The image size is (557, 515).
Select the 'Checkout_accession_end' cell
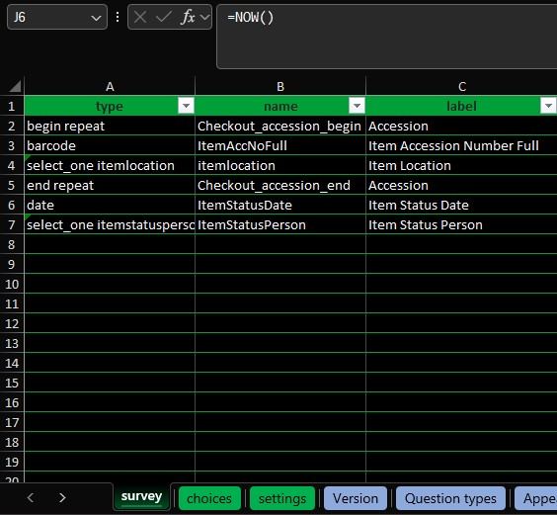[x=280, y=185]
